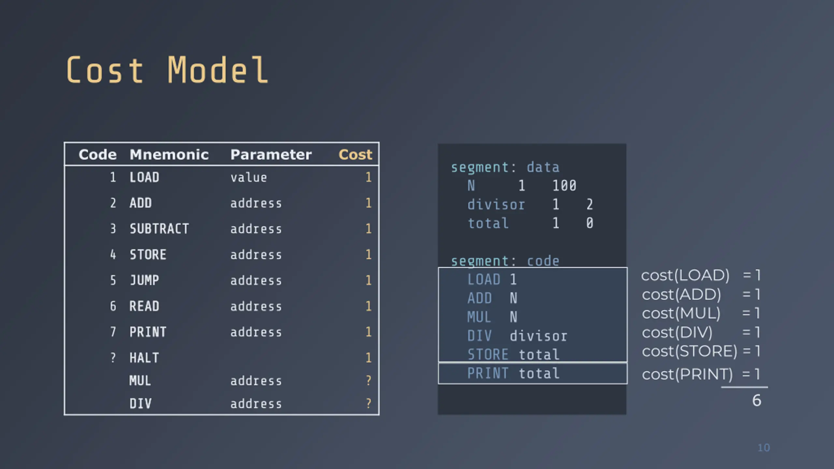834x469 pixels.
Task: Click the "LOAD 1" code line
Action: pyautogui.click(x=492, y=279)
